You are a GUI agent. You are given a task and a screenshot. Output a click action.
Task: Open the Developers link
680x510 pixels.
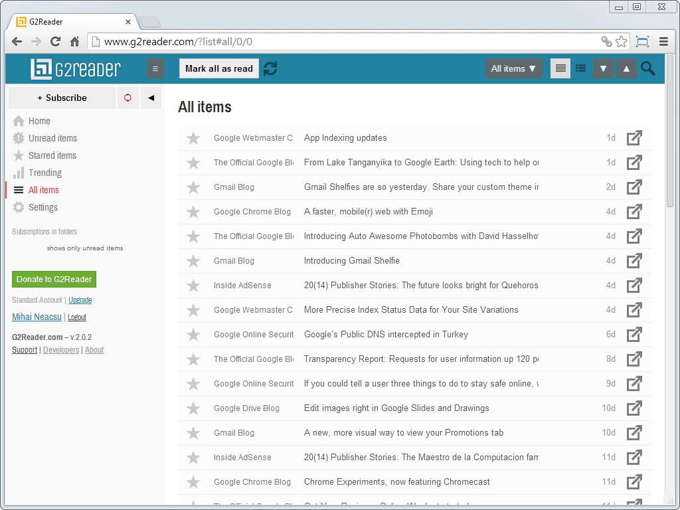[x=61, y=350]
